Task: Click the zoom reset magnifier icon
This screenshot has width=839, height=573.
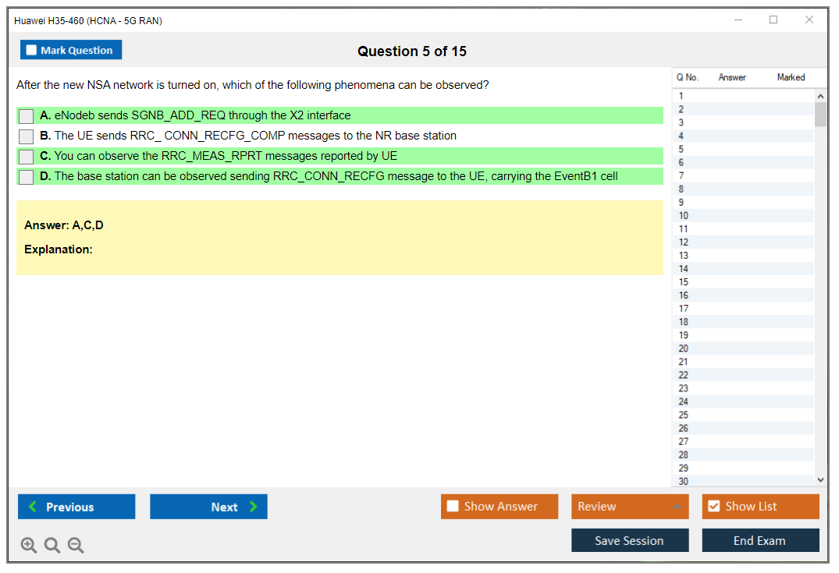Action: tap(52, 546)
